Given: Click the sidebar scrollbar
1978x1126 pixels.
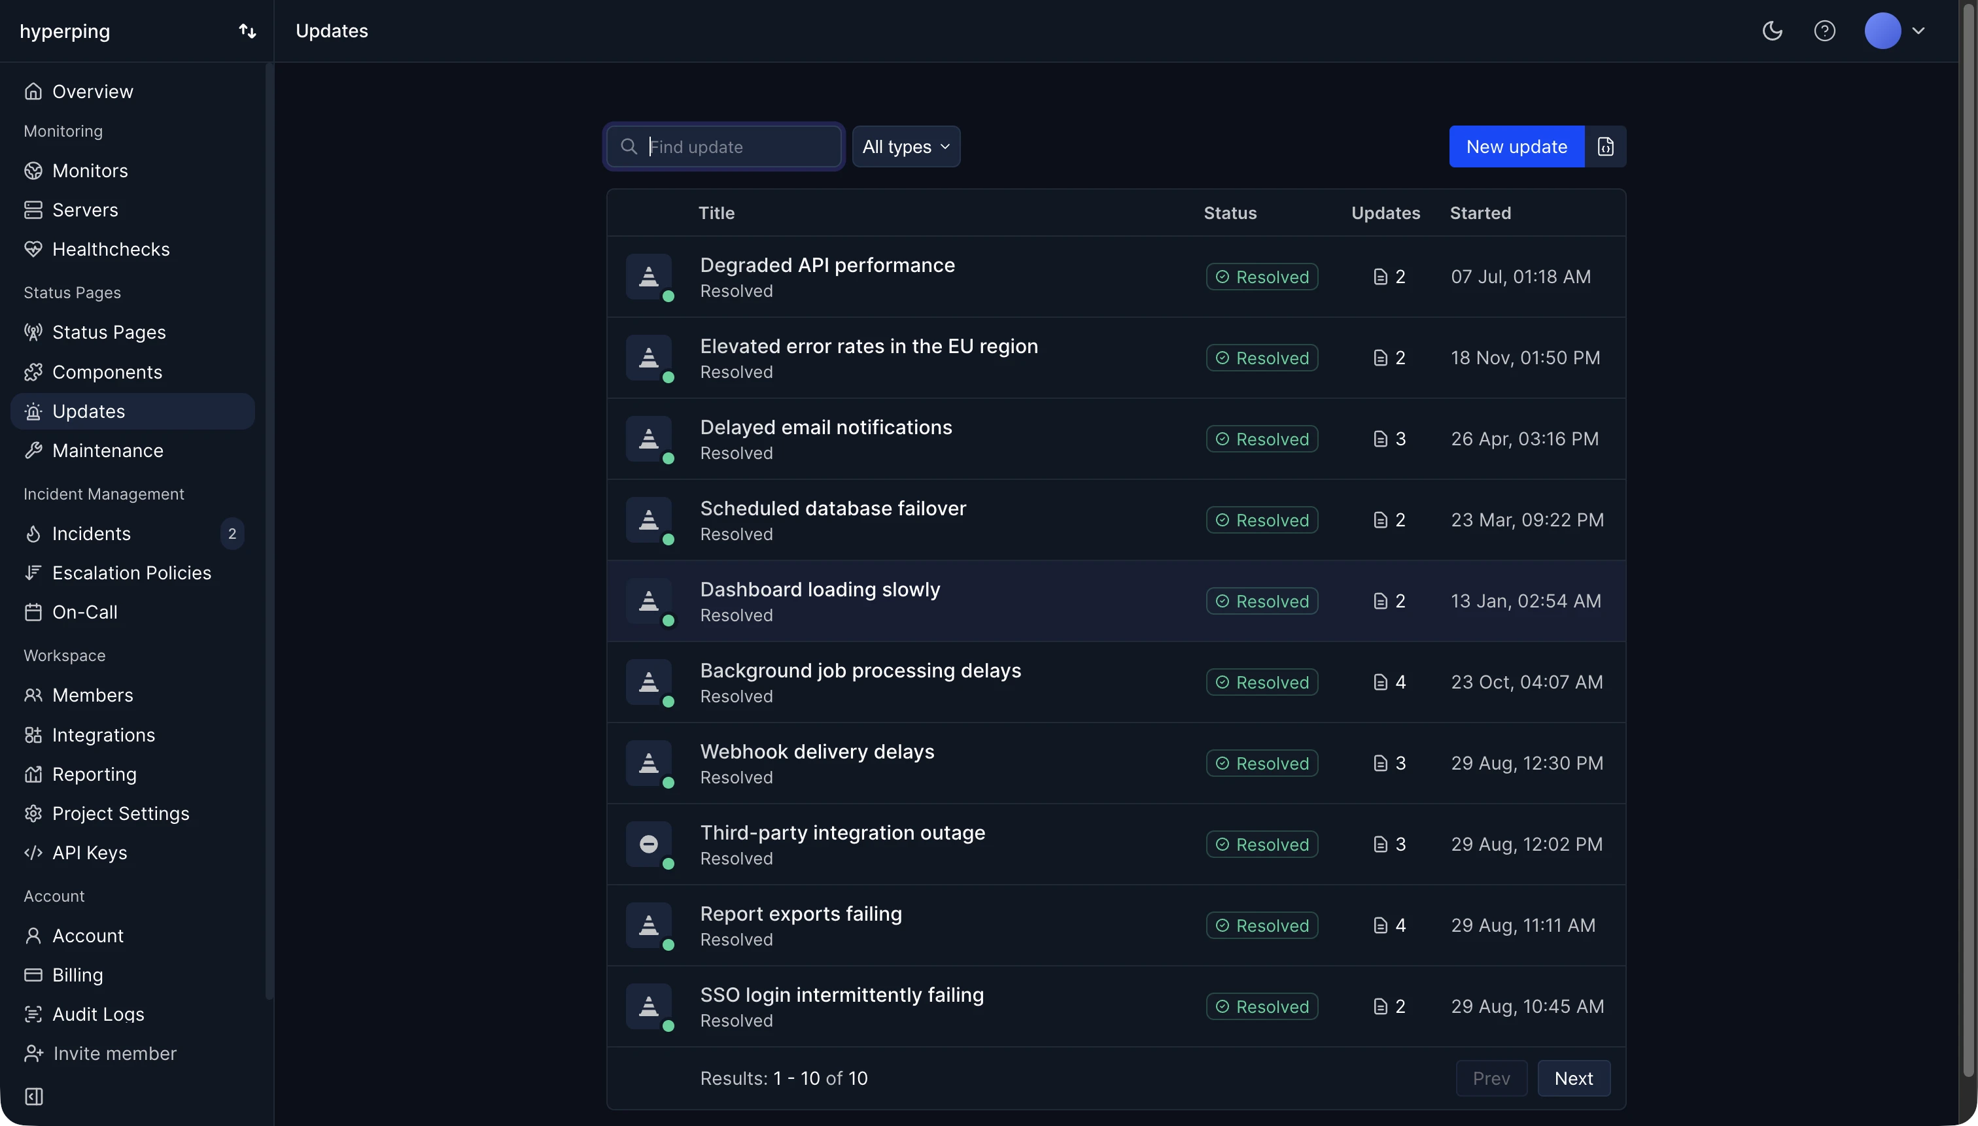Looking at the screenshot, I should (x=269, y=532).
